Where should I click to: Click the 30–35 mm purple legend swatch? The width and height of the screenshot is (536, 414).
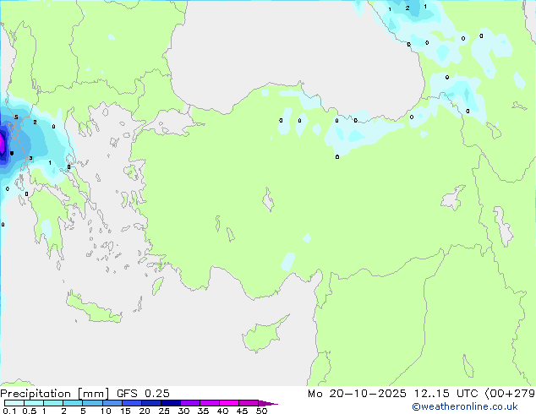point(190,403)
